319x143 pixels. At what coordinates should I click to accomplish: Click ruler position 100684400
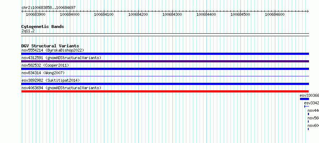tap(206, 14)
